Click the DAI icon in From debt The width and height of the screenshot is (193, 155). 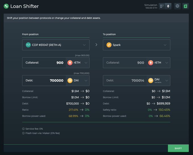click(70, 81)
